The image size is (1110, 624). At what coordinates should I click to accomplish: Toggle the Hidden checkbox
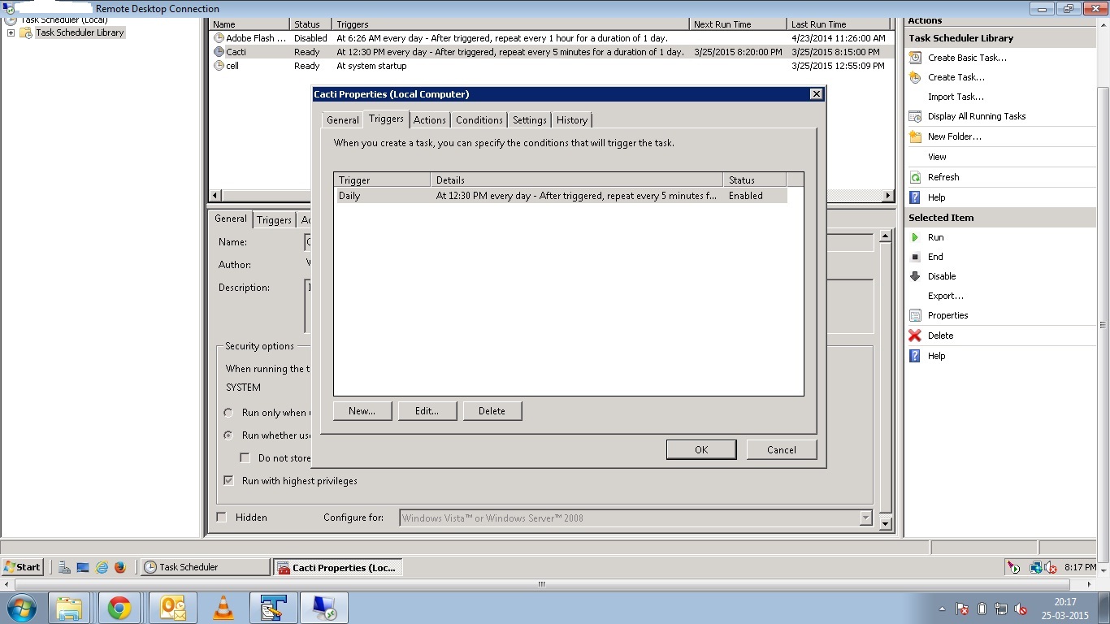pyautogui.click(x=222, y=517)
